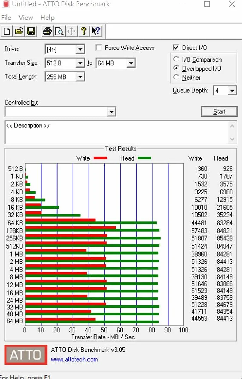Open the View menu
This screenshot has width=242, height=379.
tap(25, 18)
